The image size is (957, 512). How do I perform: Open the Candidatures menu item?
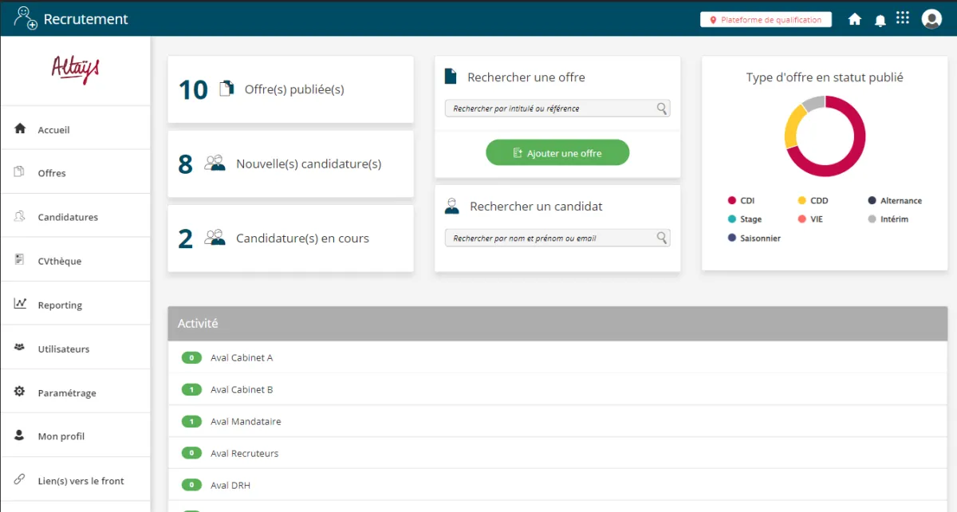[75, 216]
